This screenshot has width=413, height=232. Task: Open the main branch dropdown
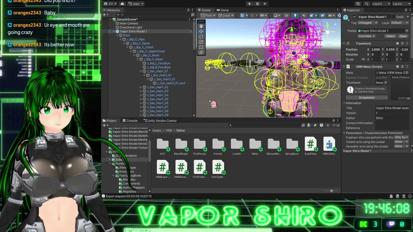click(136, 4)
